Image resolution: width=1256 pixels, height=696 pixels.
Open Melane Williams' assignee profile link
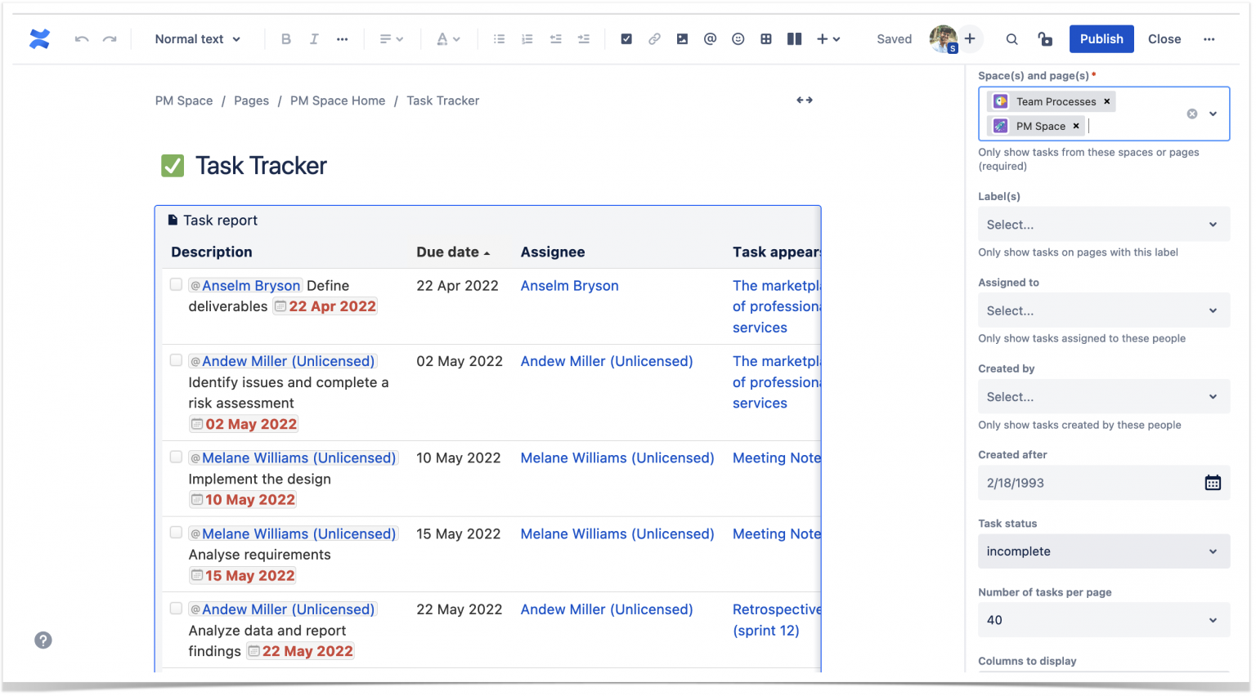(617, 457)
